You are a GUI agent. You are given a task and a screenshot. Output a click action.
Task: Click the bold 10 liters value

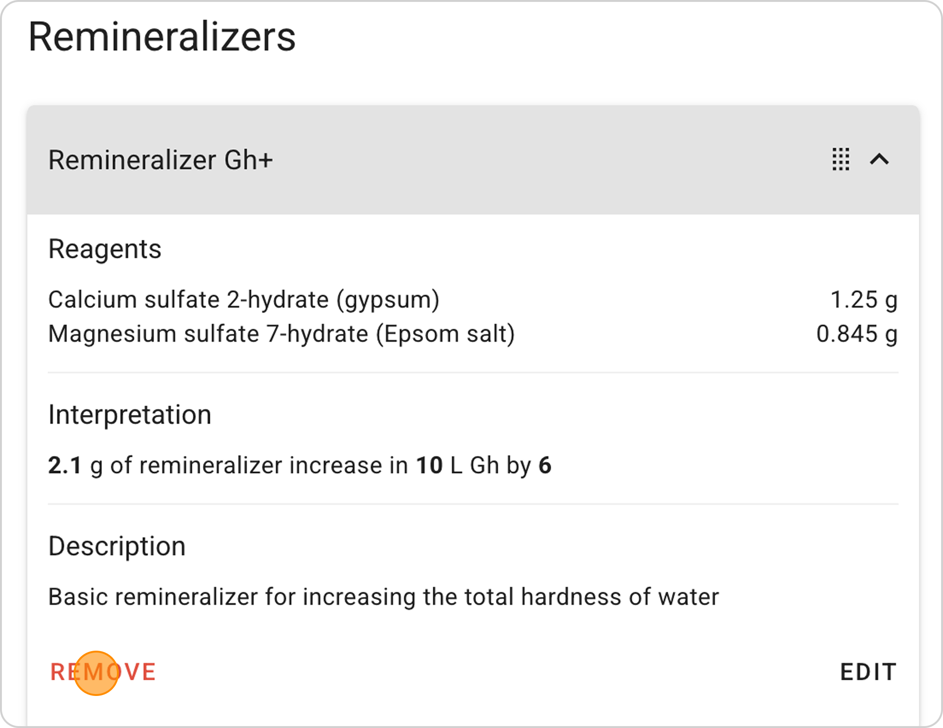pyautogui.click(x=429, y=465)
